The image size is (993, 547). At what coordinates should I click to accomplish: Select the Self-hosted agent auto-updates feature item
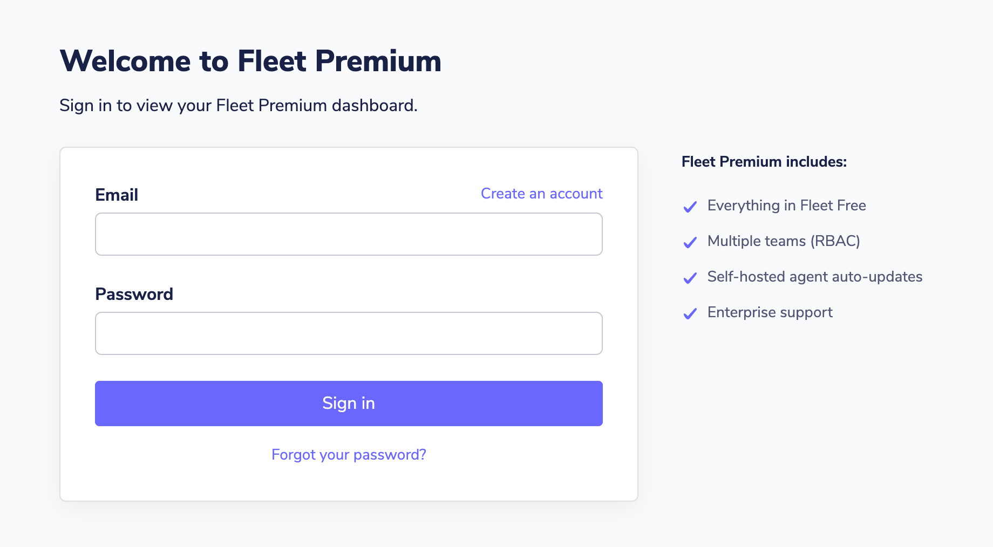pos(815,277)
